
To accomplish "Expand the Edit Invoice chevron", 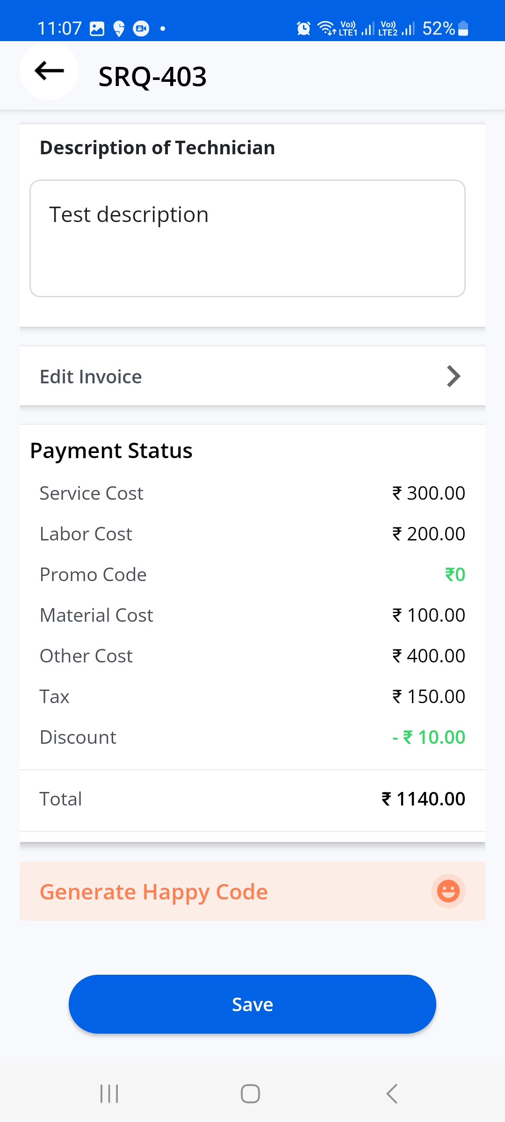I will [453, 376].
